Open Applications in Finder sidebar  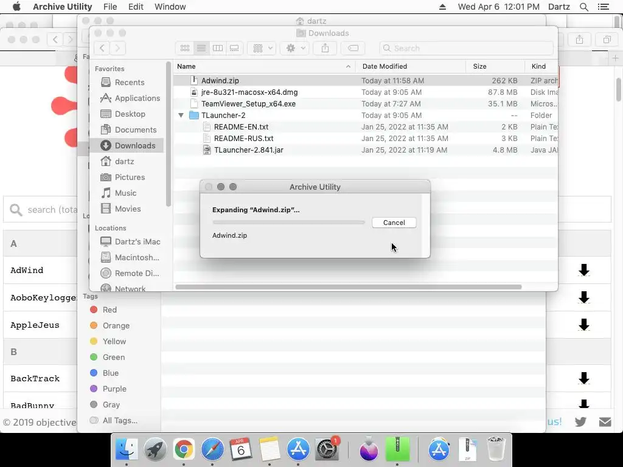click(127, 98)
